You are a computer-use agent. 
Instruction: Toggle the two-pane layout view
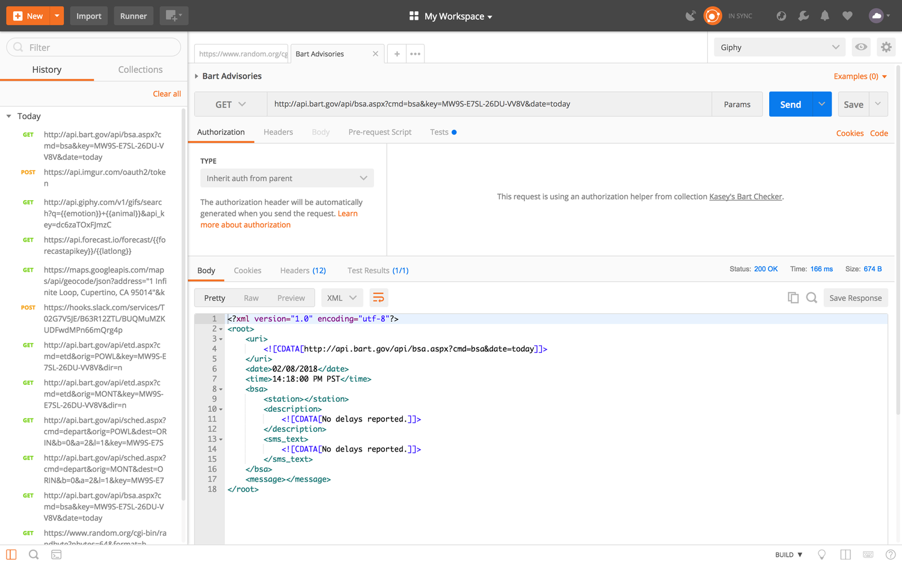[845, 554]
